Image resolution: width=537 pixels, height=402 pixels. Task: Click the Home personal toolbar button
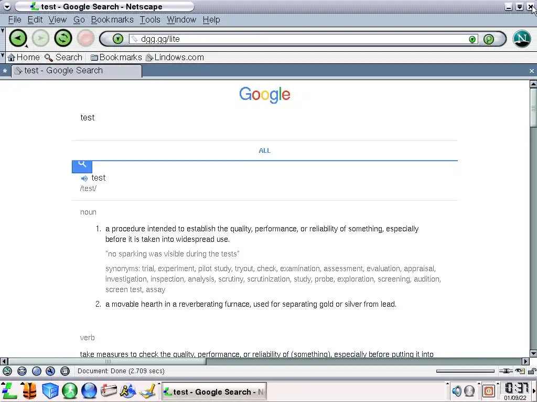(24, 58)
